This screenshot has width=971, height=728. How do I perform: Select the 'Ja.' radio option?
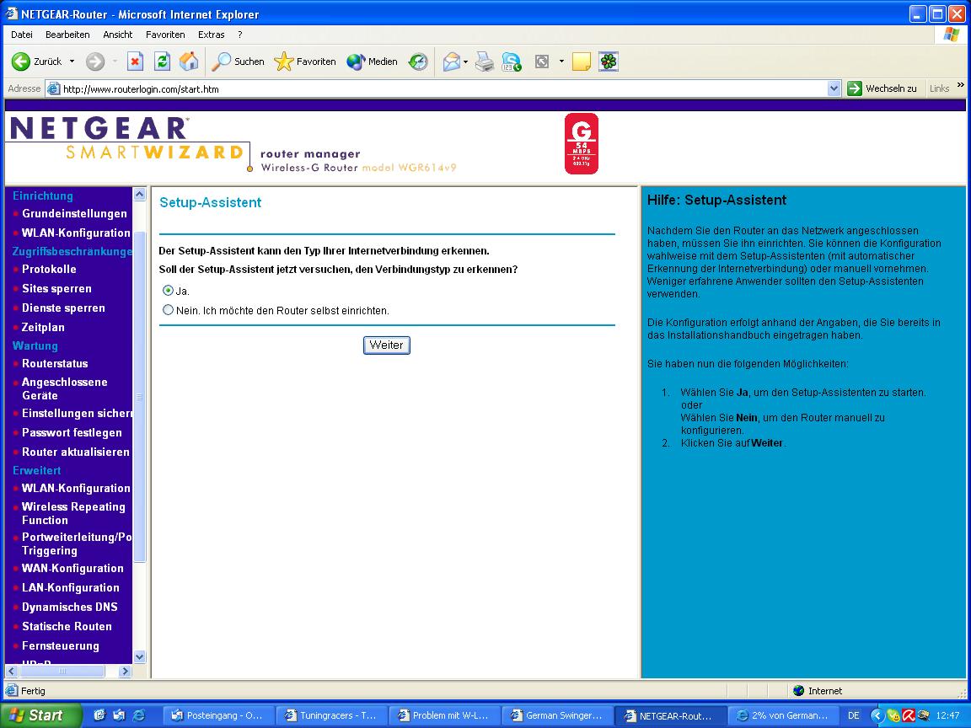169,291
